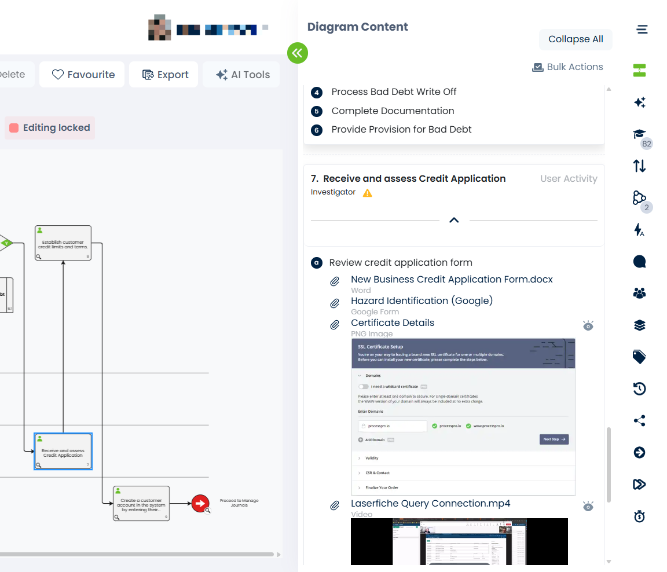Screen dimensions: 667x572
Task: Toggle the wildcard certificate switch in the image
Action: 364,386
